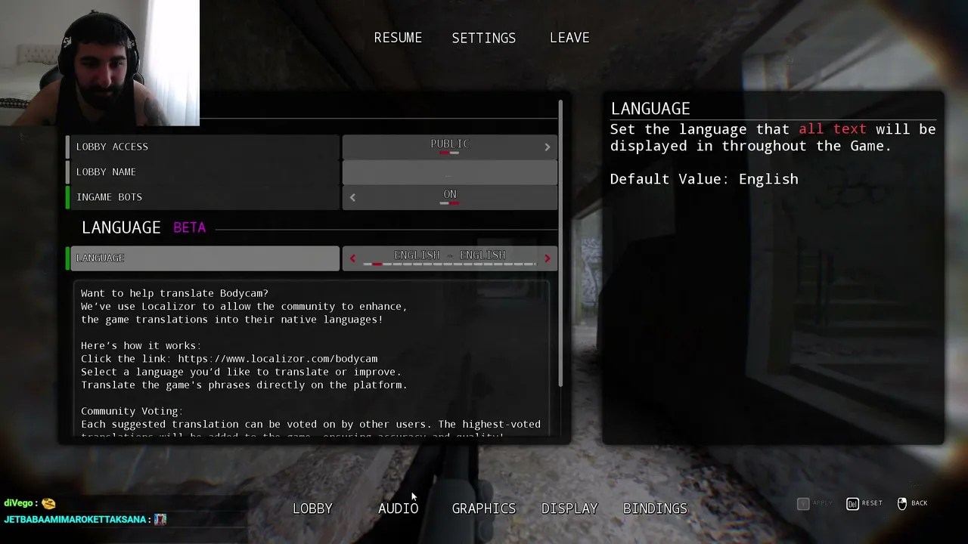
Task: Select the Lobby Access setting row
Action: click(x=203, y=147)
